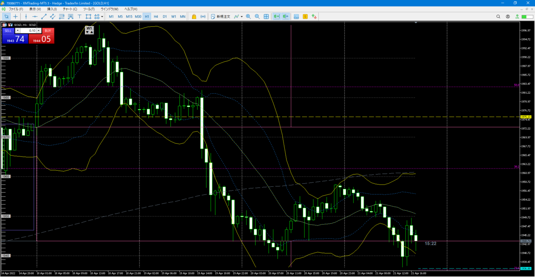Click the 1943.74 current price label

527,241
